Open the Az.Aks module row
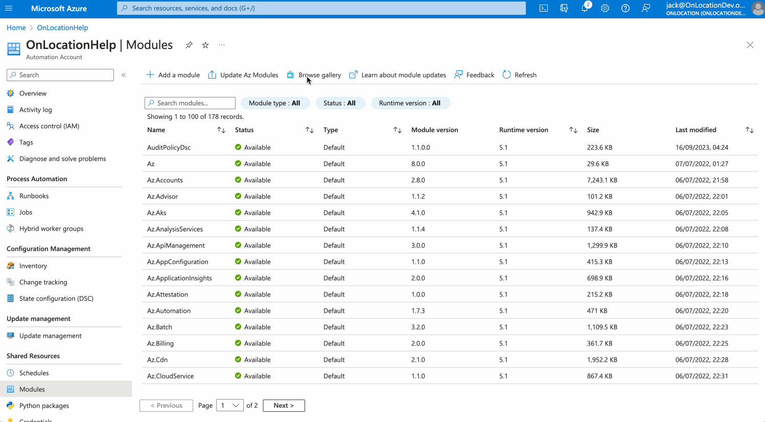This screenshot has height=422, width=765. 450,213
